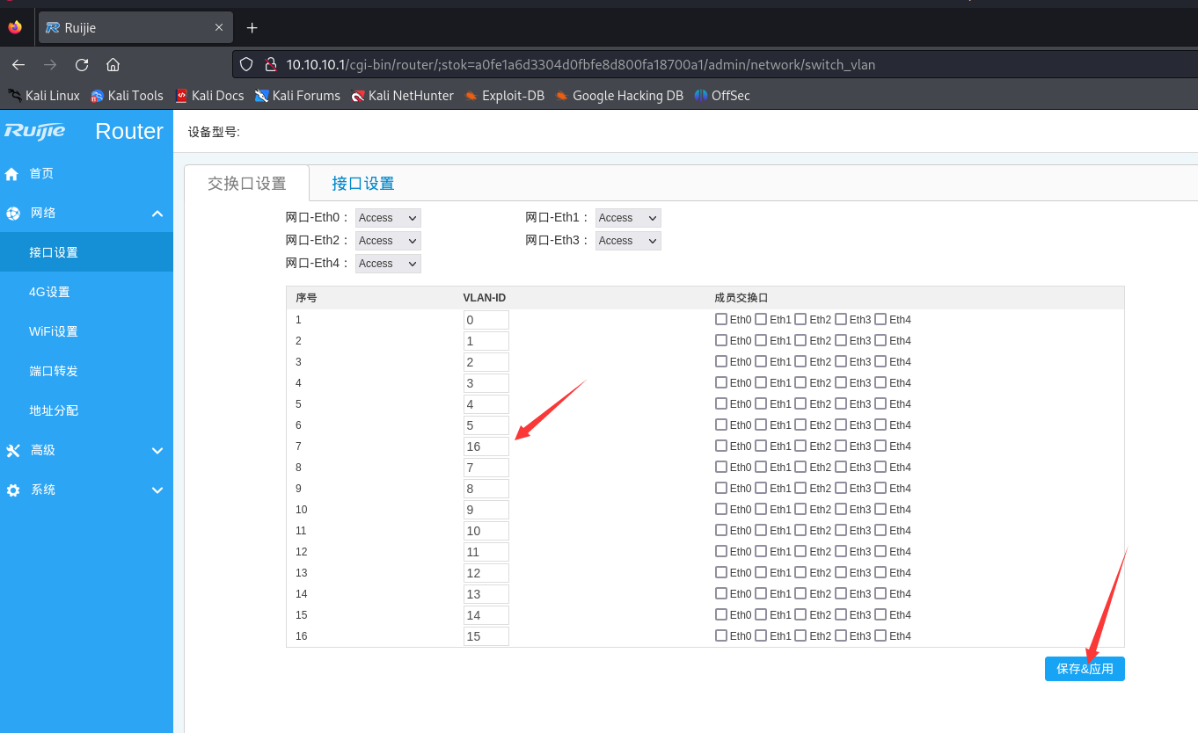Expand the 系统 system menu

(86, 490)
